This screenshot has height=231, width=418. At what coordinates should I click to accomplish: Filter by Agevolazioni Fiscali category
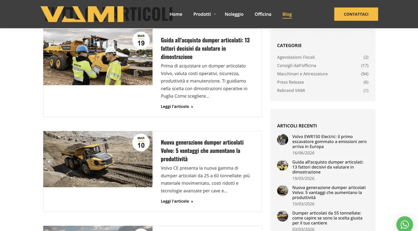[x=296, y=57]
